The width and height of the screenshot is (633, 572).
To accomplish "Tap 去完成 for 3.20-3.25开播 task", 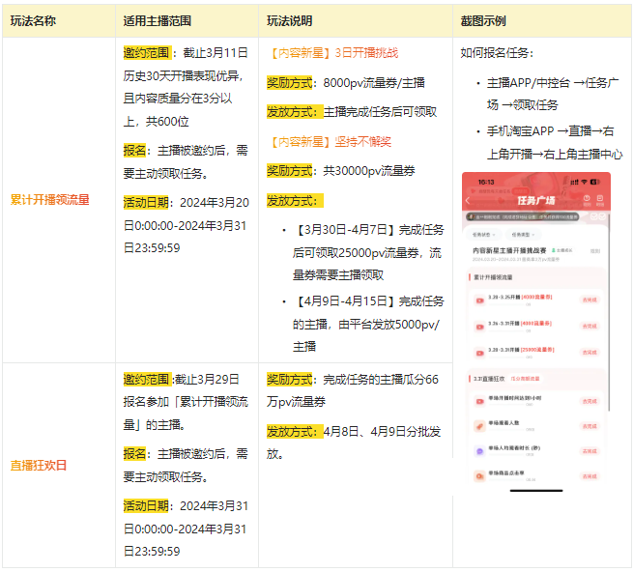I will coord(590,300).
